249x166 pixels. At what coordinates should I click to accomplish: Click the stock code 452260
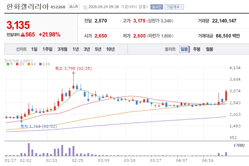click(x=58, y=7)
